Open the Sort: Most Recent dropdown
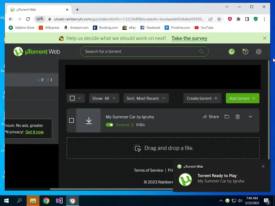 [x=146, y=98]
